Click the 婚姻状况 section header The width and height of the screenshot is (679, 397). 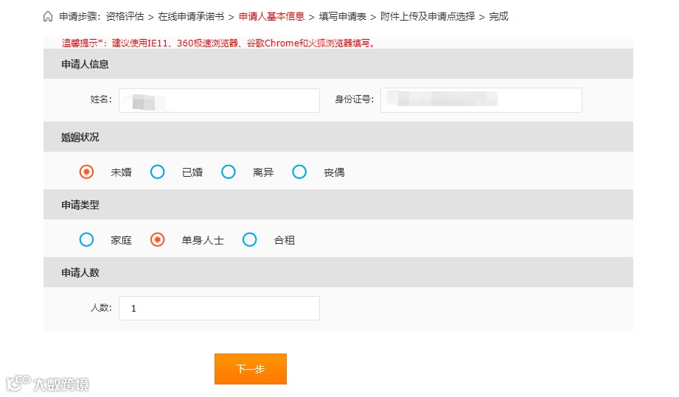pyautogui.click(x=338, y=137)
